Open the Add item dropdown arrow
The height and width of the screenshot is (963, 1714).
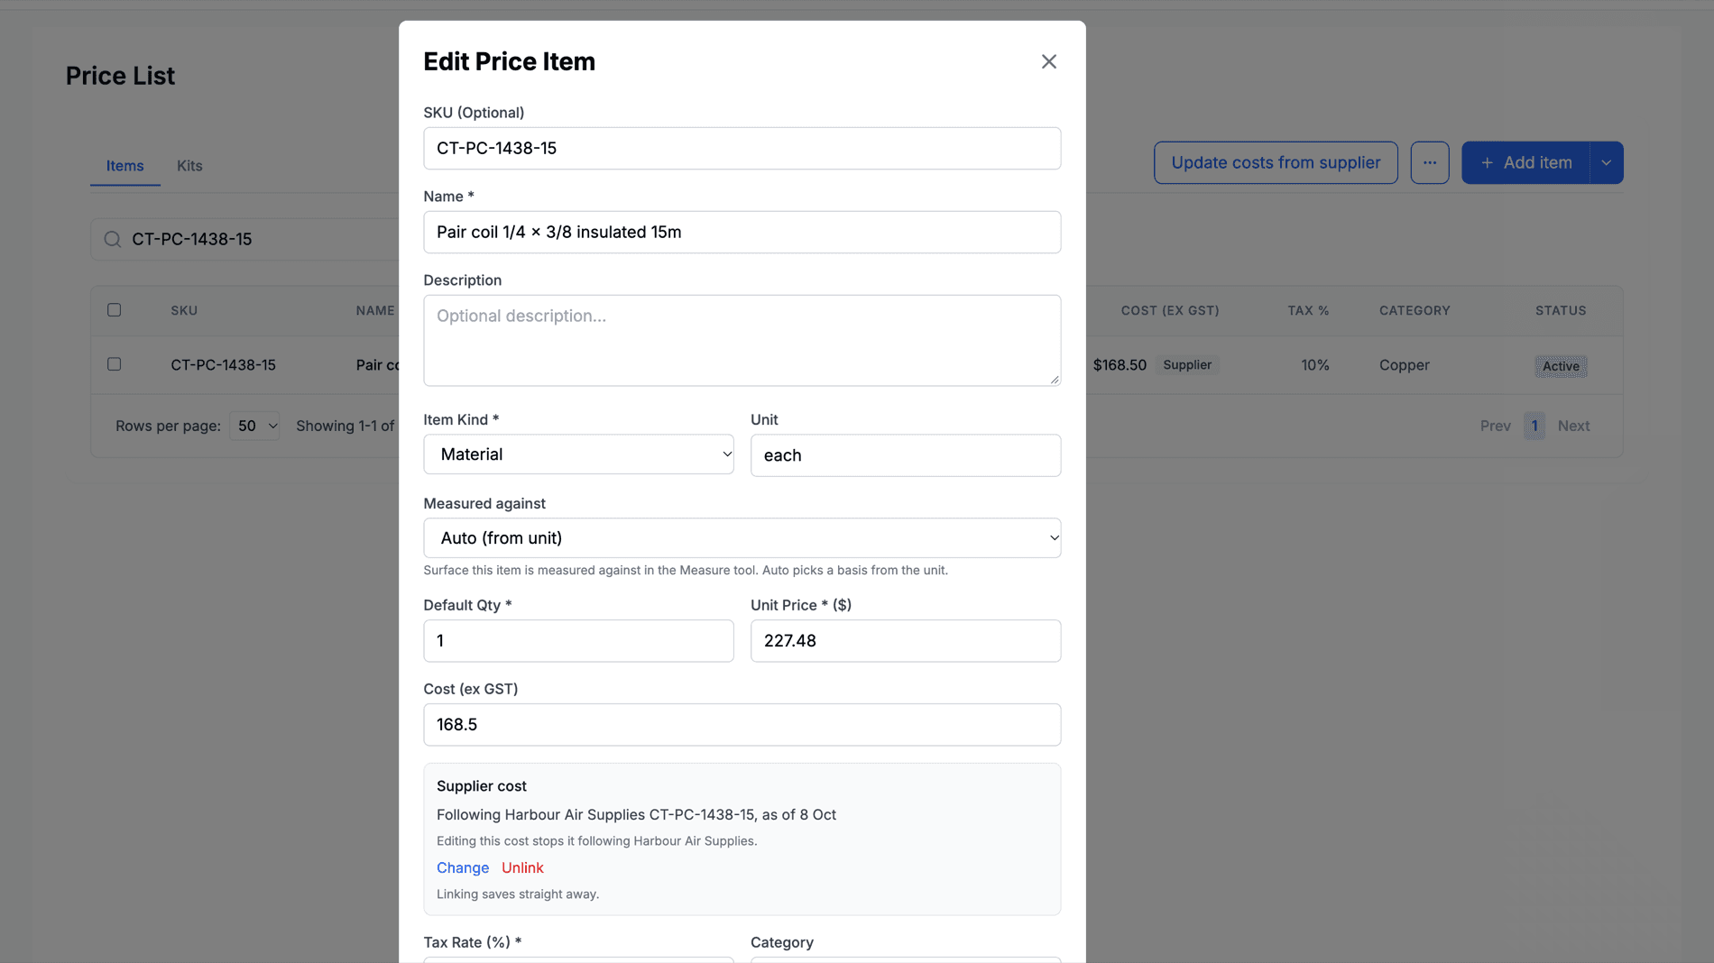click(1607, 162)
